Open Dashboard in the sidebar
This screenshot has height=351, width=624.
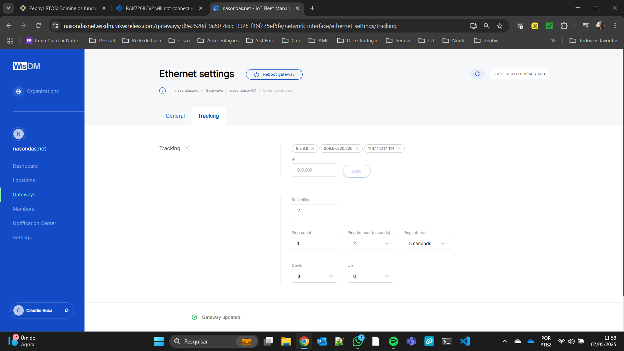point(25,166)
